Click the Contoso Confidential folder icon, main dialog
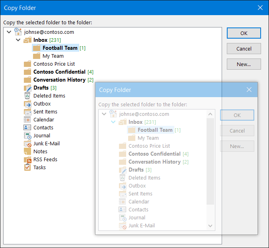The image size is (269, 248). pos(27,72)
